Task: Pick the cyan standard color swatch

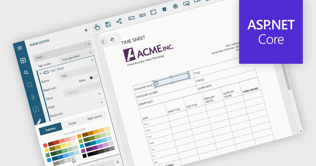Action: pos(82,146)
